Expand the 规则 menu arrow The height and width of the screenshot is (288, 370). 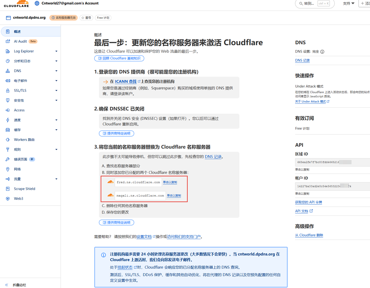(56, 150)
